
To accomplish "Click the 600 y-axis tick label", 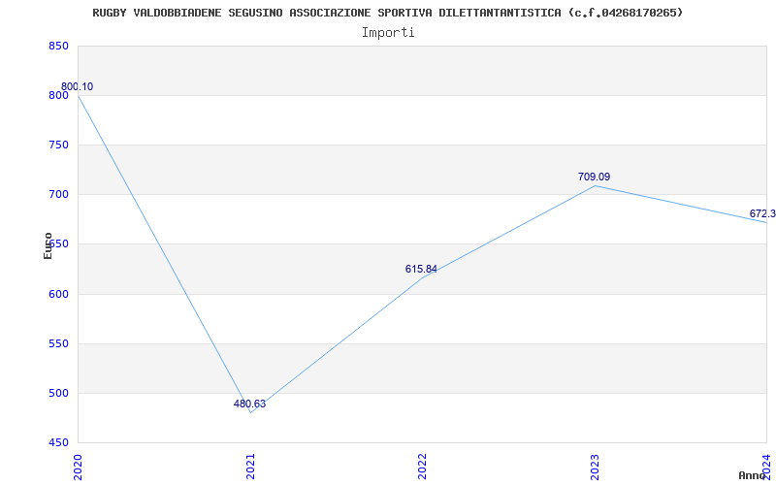I will click(x=58, y=294).
